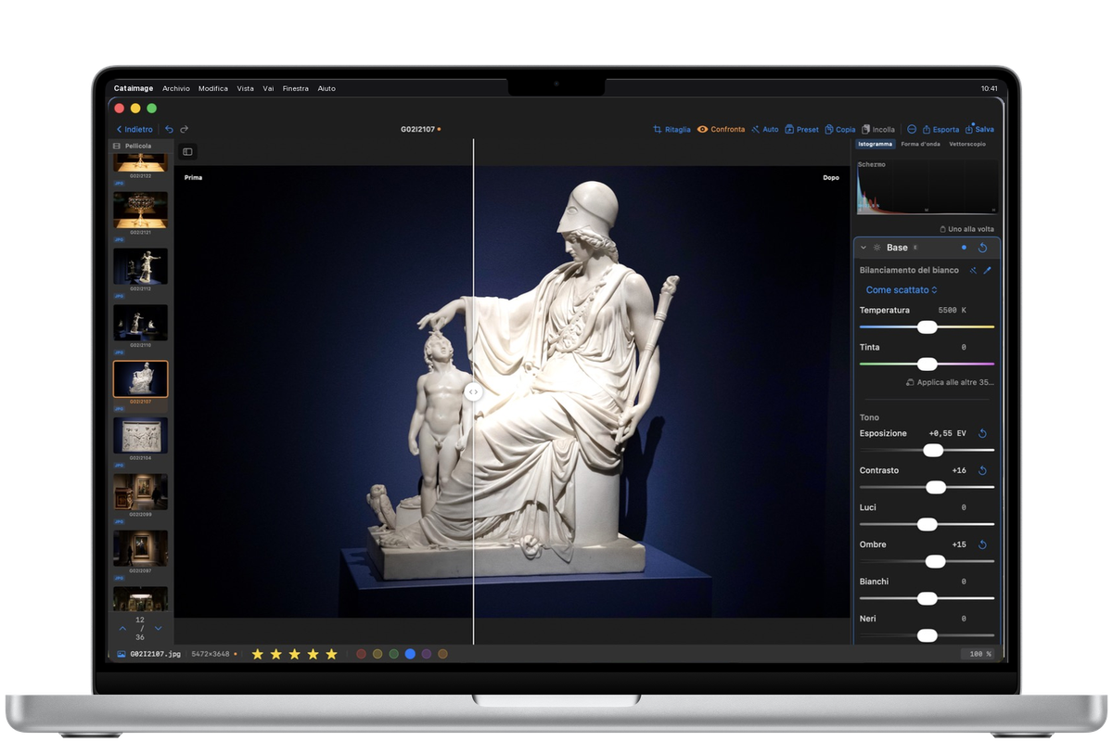Screen dimensions: 1113x742
Task: Apply the orange color label
Action: pyautogui.click(x=442, y=654)
